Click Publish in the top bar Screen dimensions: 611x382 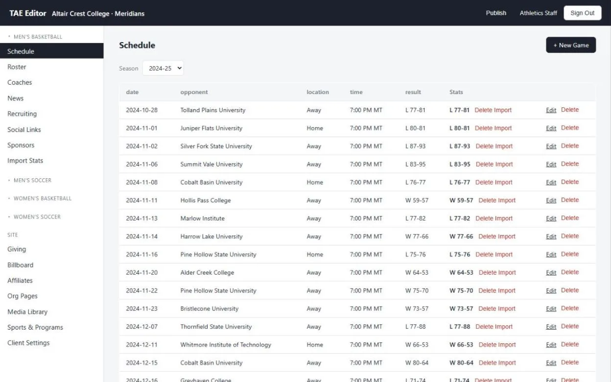pos(496,13)
